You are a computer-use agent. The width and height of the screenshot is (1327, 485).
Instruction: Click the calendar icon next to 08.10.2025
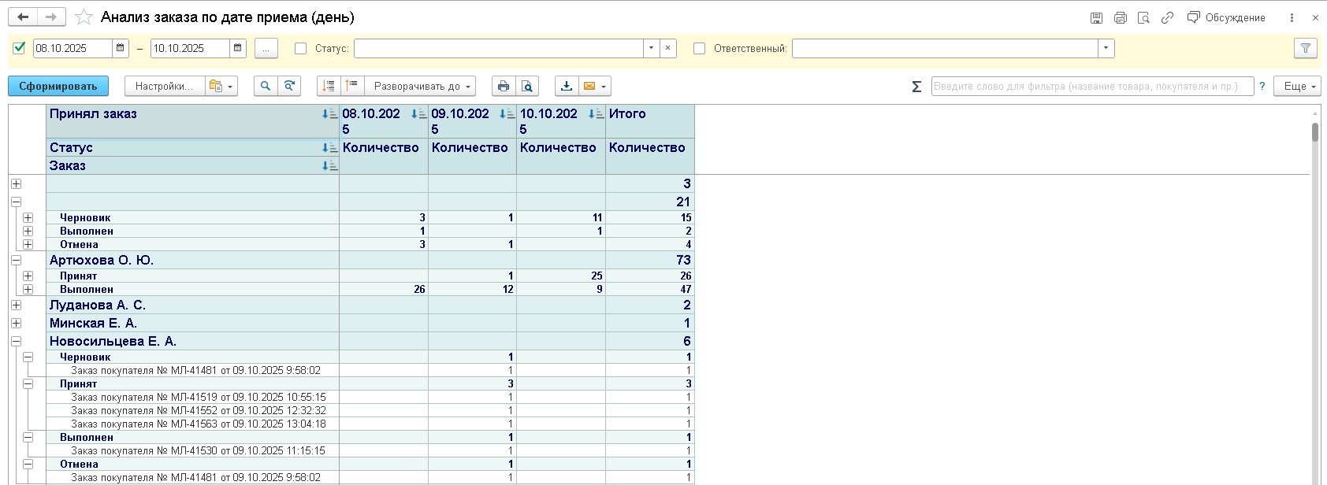pos(121,48)
